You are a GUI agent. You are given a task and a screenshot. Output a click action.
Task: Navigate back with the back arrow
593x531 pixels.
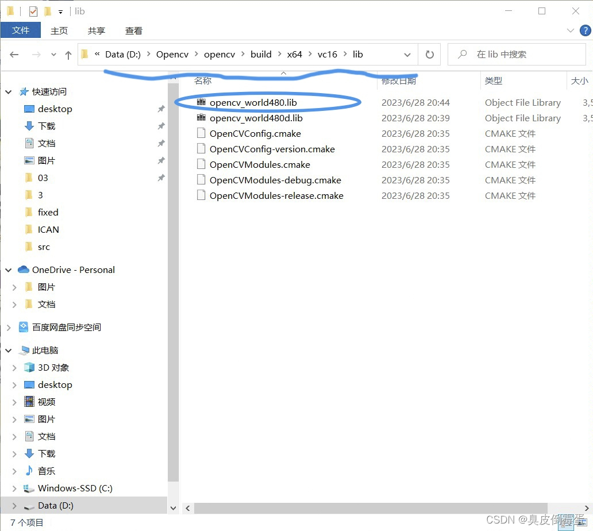pos(14,53)
